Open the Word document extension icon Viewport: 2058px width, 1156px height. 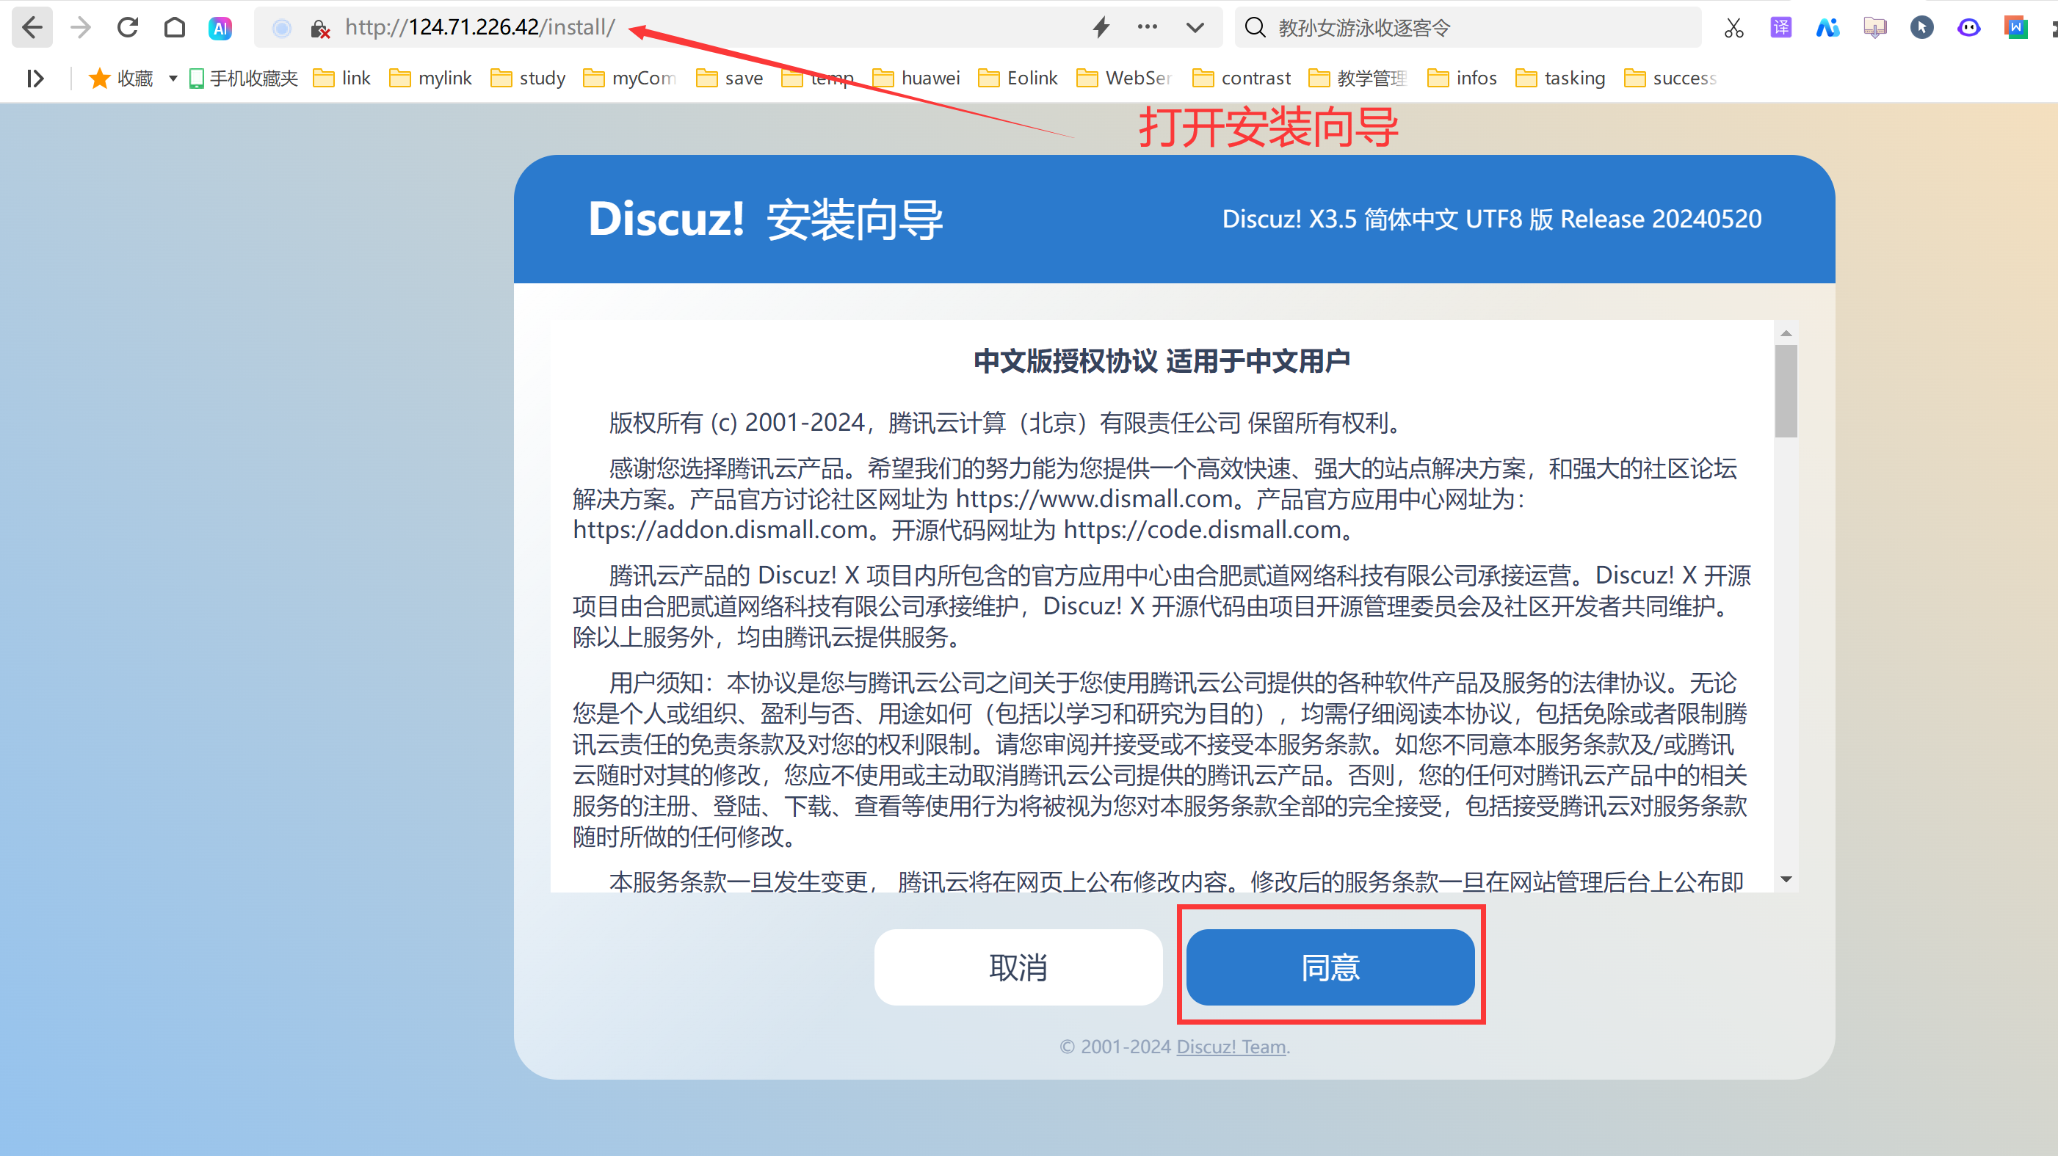2015,28
